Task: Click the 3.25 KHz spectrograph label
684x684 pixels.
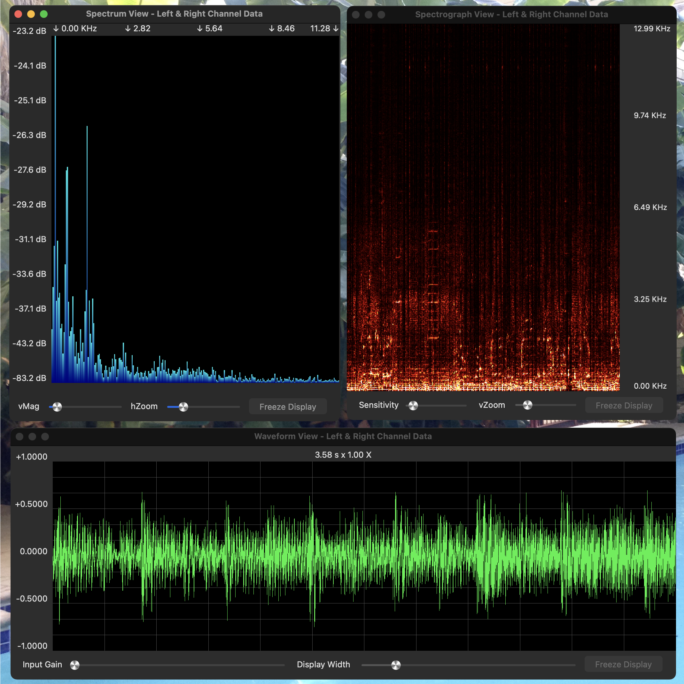Action: click(650, 299)
